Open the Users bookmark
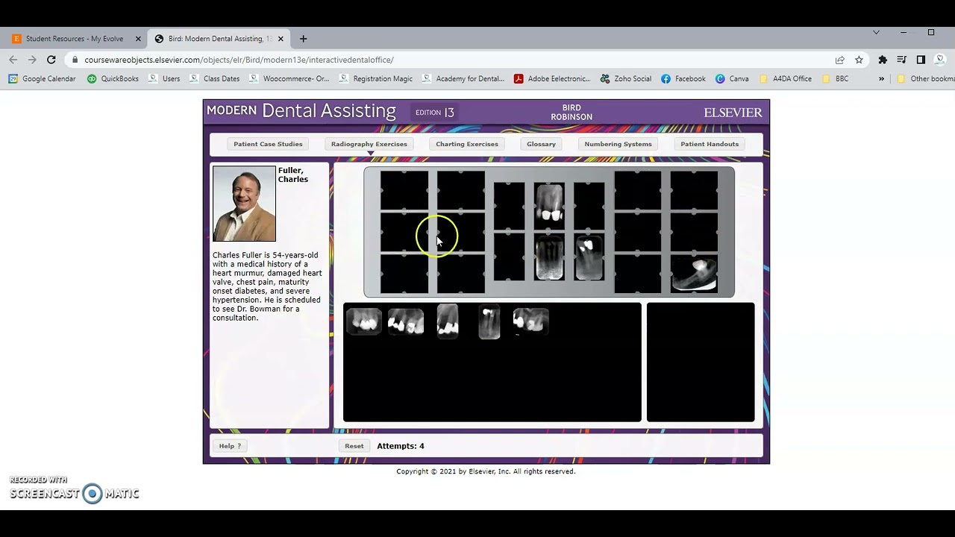Viewport: 955px width, 537px height. click(x=164, y=78)
